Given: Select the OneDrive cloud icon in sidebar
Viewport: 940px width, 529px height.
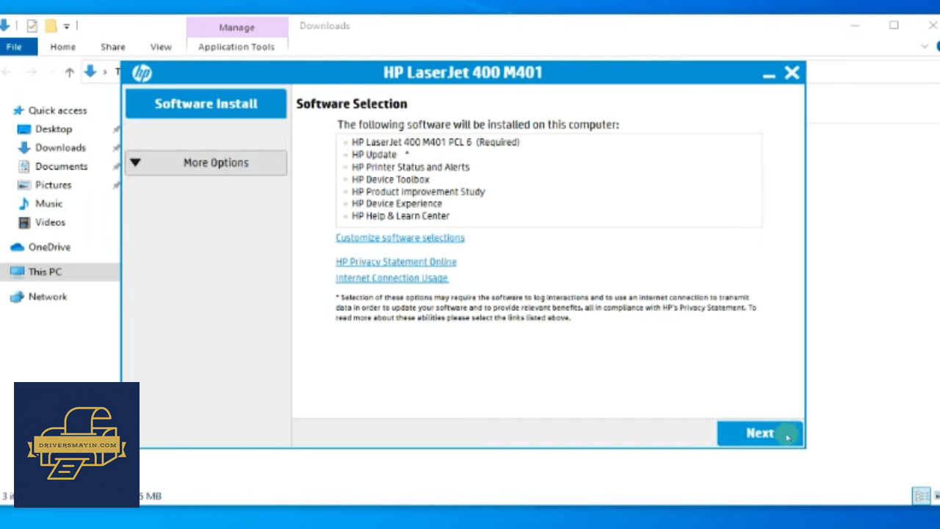Looking at the screenshot, I should (x=17, y=248).
